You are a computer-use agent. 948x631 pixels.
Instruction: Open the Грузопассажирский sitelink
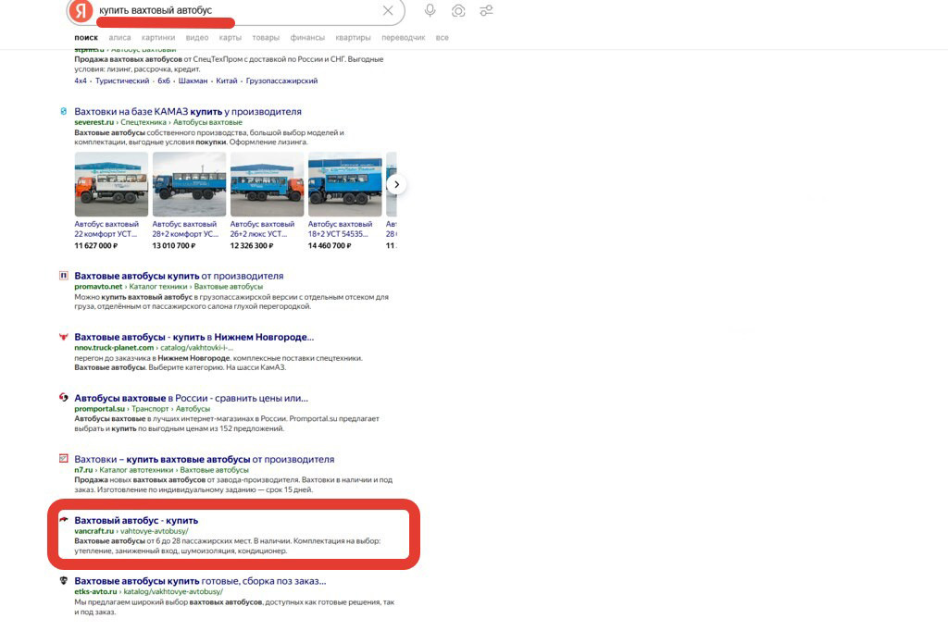click(x=281, y=80)
